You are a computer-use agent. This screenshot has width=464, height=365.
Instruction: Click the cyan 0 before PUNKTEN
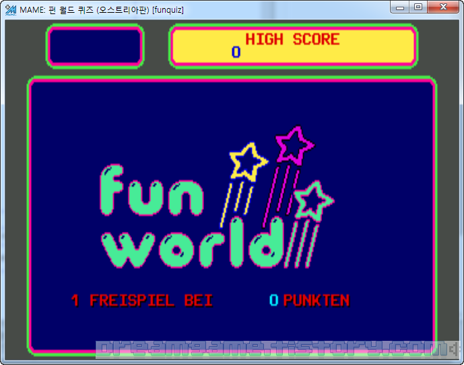click(273, 300)
